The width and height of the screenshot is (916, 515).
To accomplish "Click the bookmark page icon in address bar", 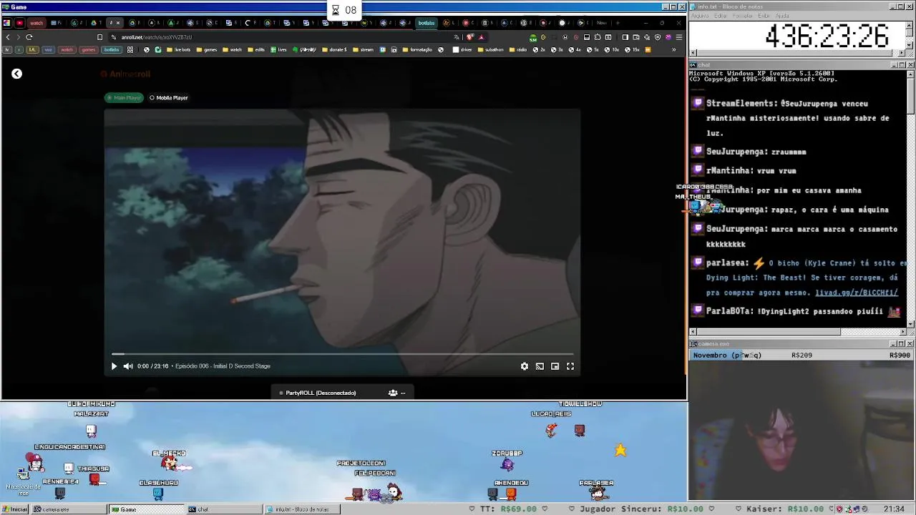I will [99, 37].
